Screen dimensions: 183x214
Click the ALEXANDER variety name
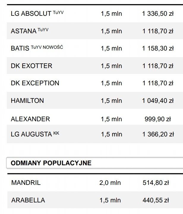pos(30,119)
